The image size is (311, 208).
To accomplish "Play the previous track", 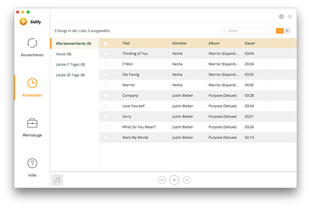I will (162, 180).
